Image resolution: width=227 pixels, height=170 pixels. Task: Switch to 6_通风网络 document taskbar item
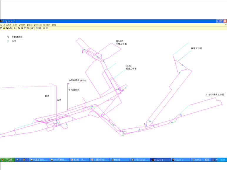100,160
